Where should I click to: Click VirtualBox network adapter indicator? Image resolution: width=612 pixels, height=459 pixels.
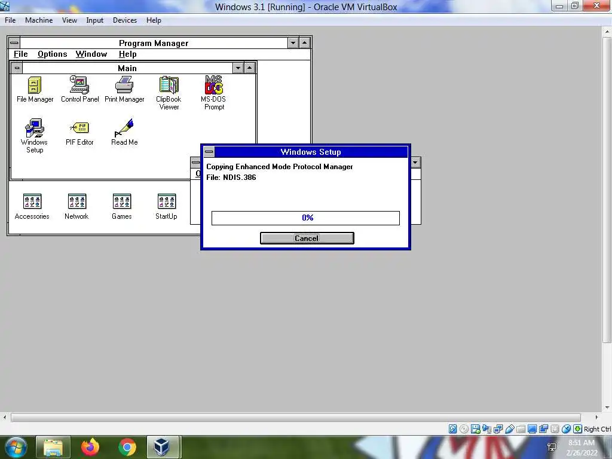point(498,429)
